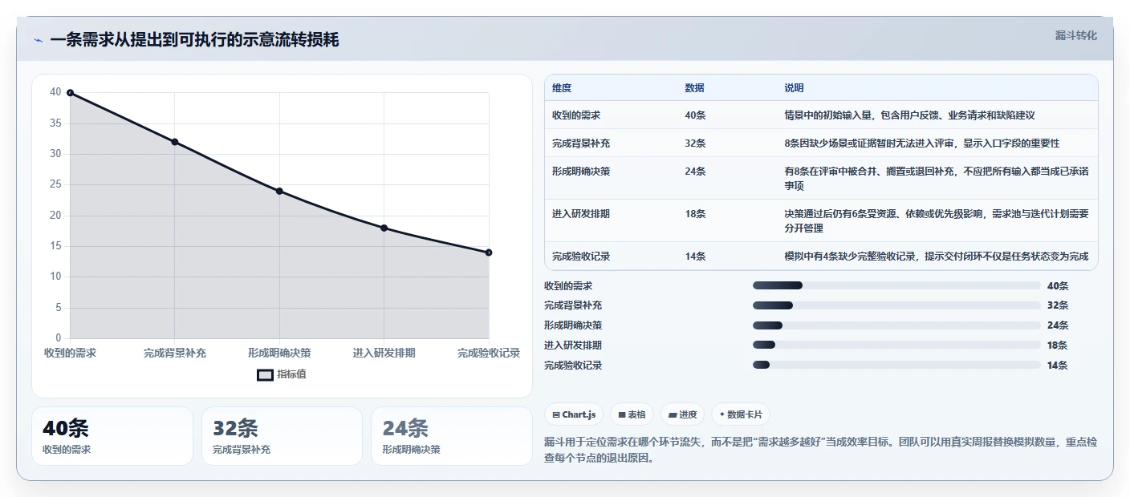Click the Chart.js chip
The image size is (1130, 497).
[575, 414]
